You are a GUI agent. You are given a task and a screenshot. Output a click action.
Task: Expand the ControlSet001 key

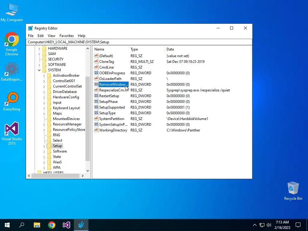pos(44,81)
